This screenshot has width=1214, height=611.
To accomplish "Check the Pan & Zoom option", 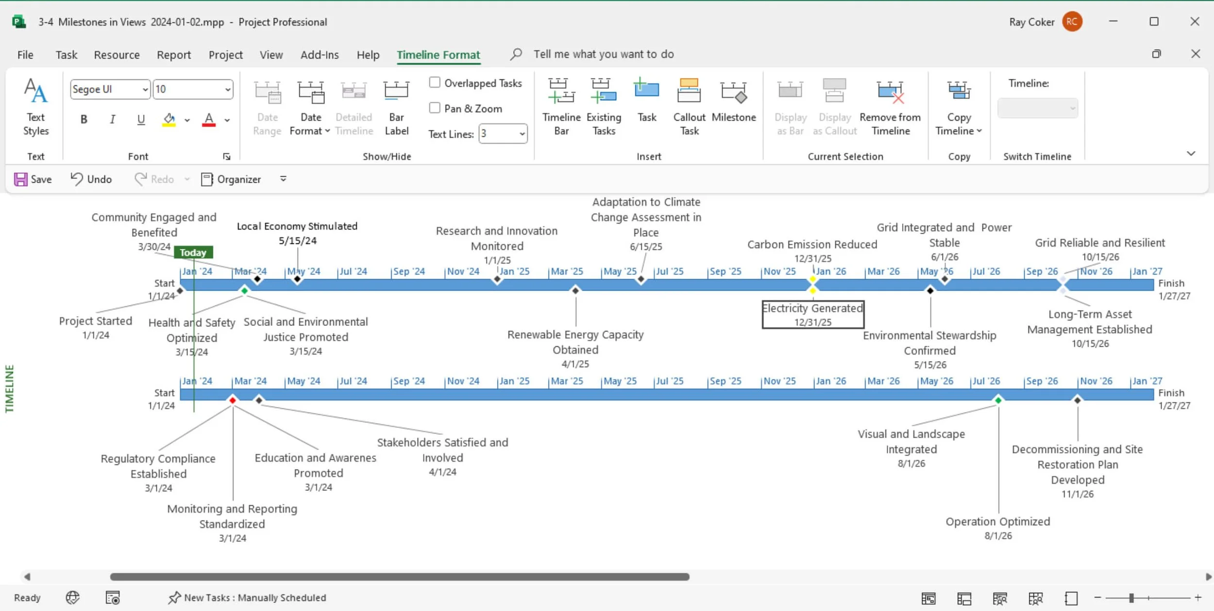I will click(435, 108).
